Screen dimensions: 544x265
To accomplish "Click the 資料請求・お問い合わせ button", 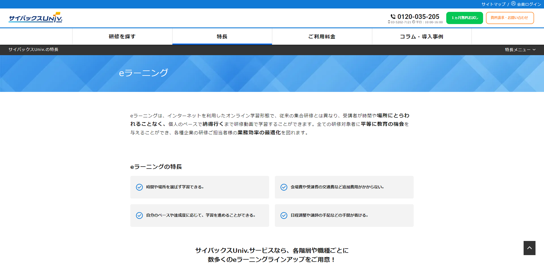I will 510,18.
